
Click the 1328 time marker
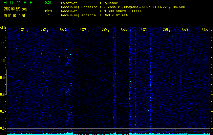point(165,29)
